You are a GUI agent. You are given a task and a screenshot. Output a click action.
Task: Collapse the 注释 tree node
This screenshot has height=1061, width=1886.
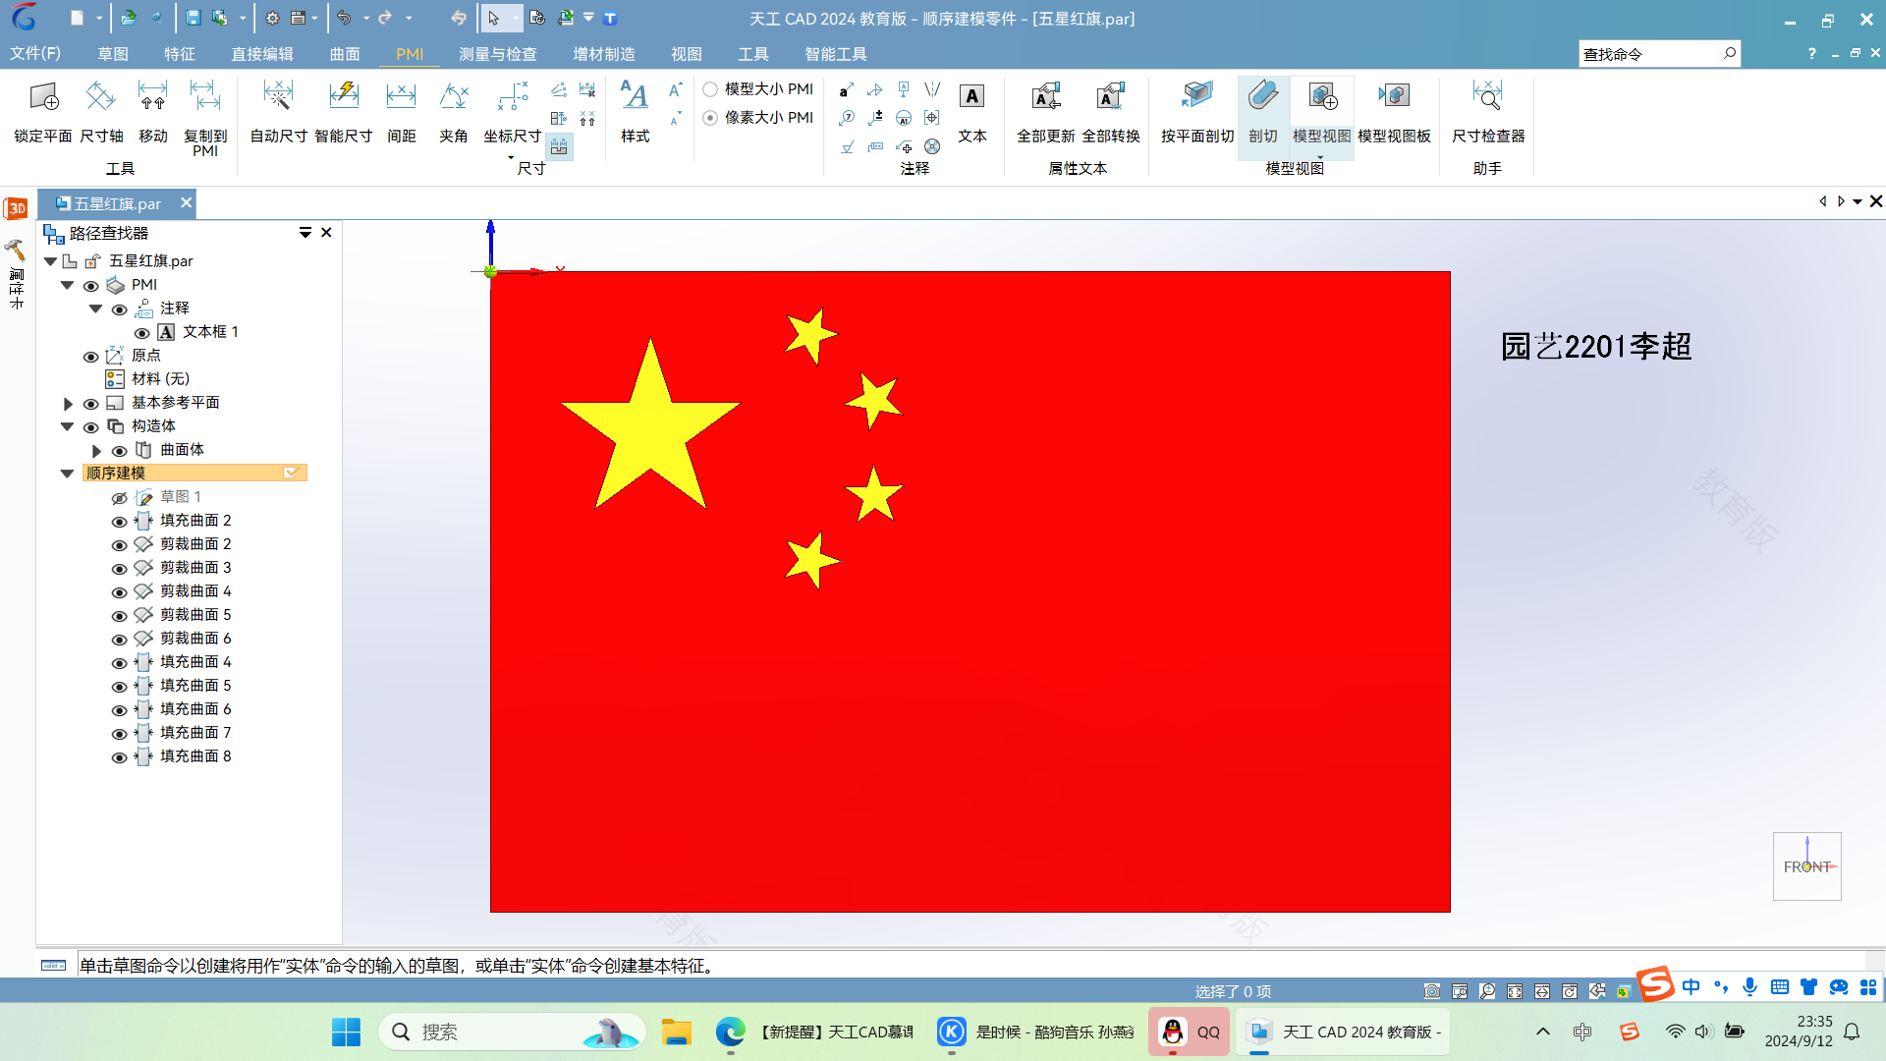[95, 308]
